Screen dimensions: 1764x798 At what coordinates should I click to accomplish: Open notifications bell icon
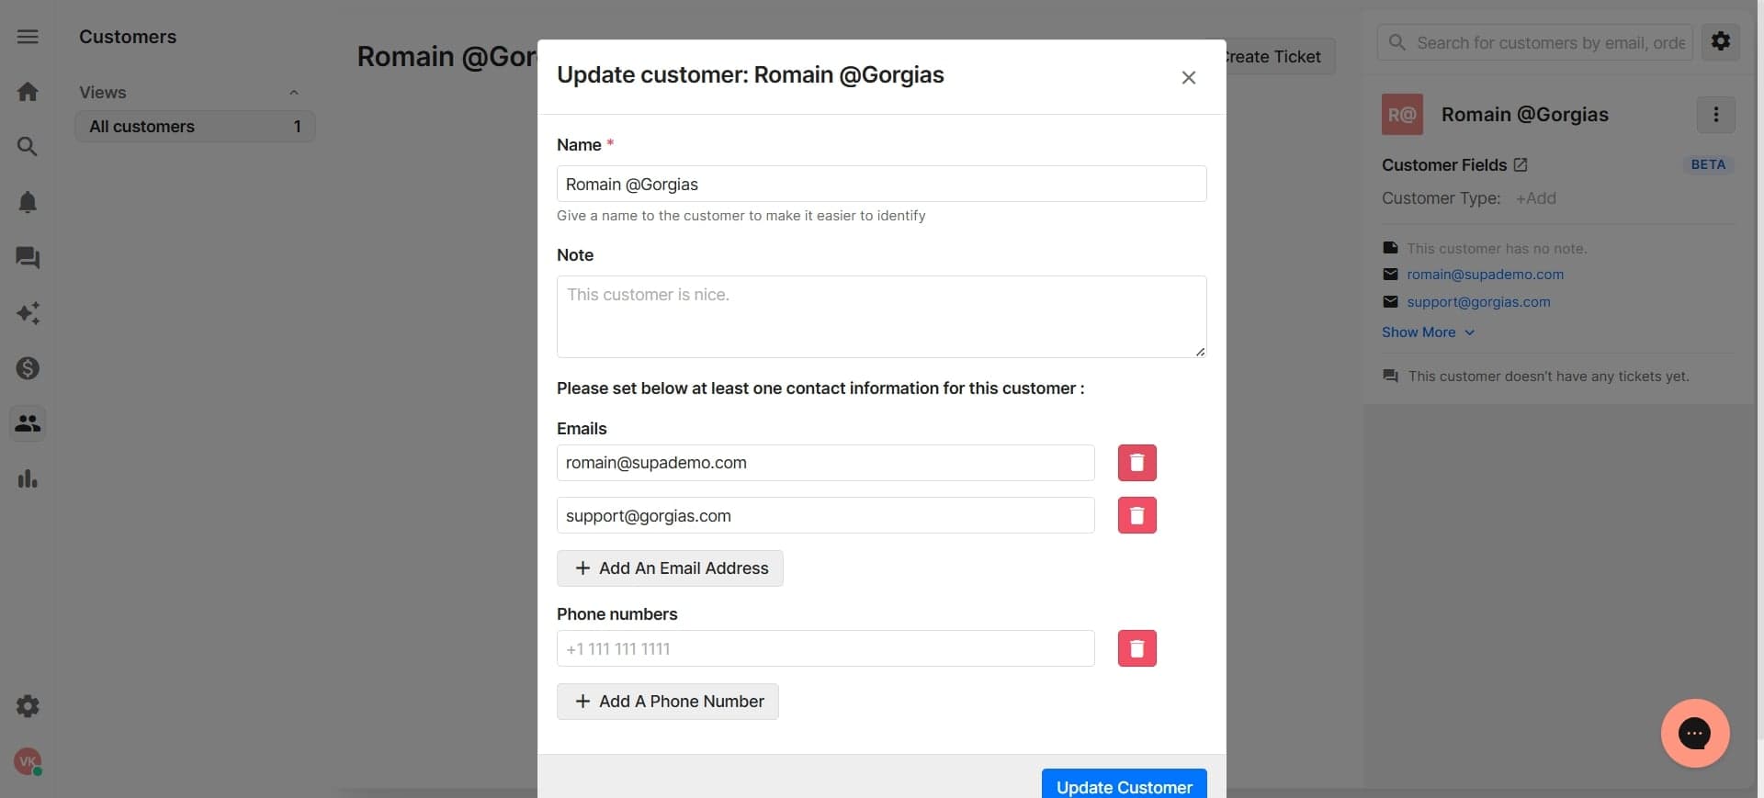[x=28, y=202]
